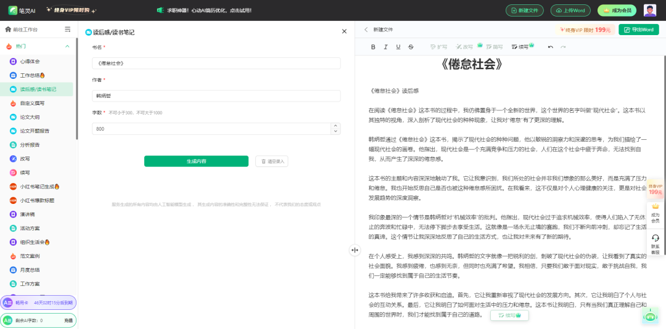Go back with the left chevron
This screenshot has width=666, height=329.
pyautogui.click(x=366, y=30)
